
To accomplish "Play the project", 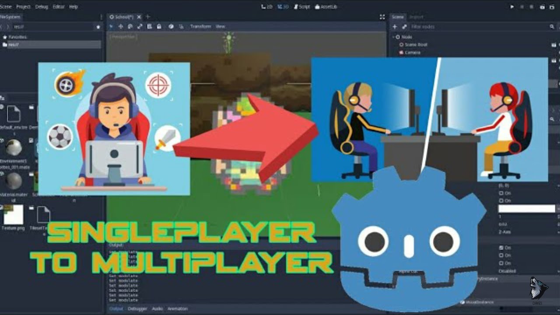I will (x=512, y=7).
